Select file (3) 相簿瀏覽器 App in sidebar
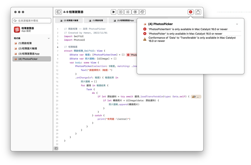This screenshot has width=251, height=165. [32, 54]
